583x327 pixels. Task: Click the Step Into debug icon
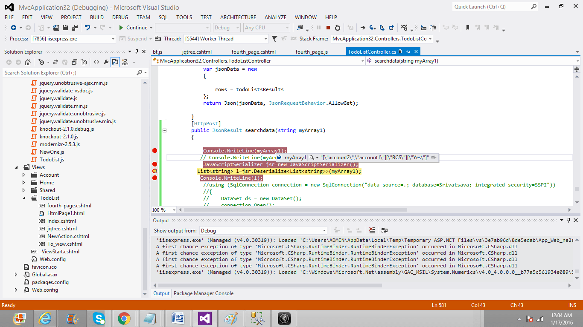pos(373,28)
